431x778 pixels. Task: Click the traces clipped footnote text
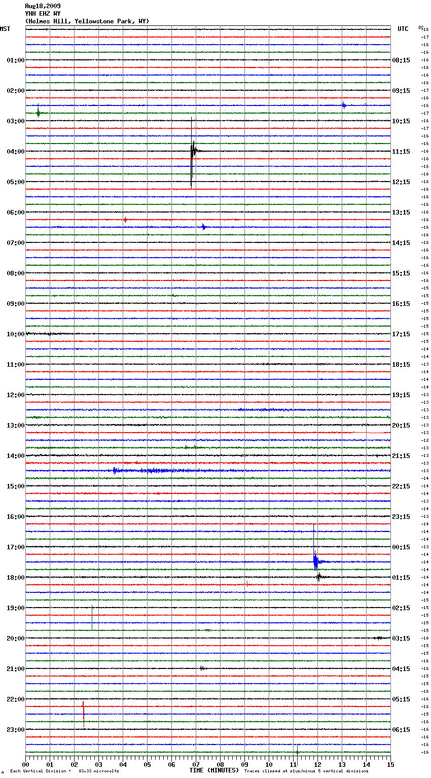point(306,771)
